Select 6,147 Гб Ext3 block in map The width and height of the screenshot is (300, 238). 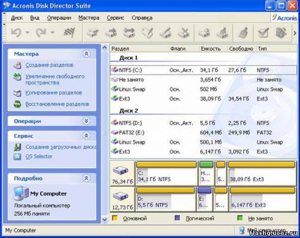point(263,199)
